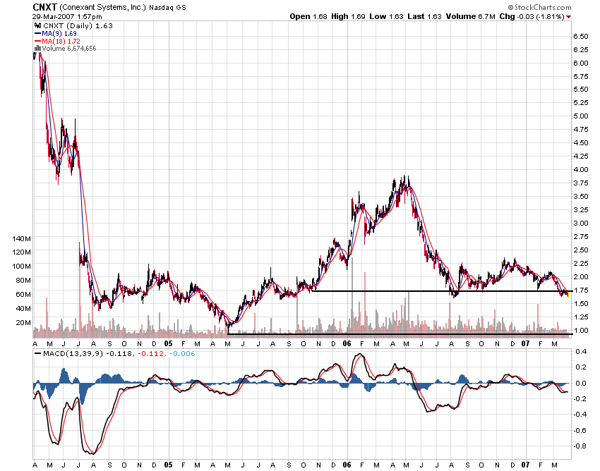Click the -0.4 MACD axis label

pos(580,415)
